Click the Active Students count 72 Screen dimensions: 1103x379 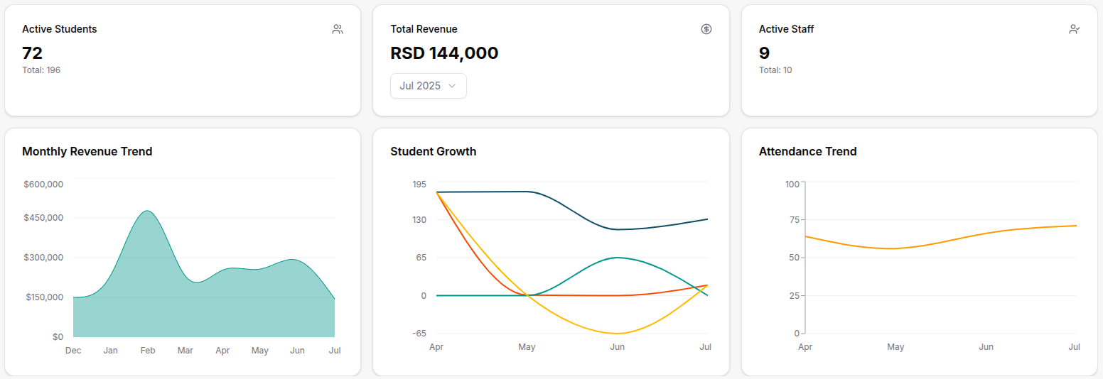(33, 53)
